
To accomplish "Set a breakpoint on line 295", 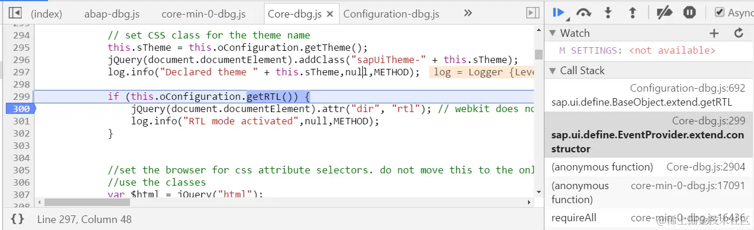I will 20,47.
